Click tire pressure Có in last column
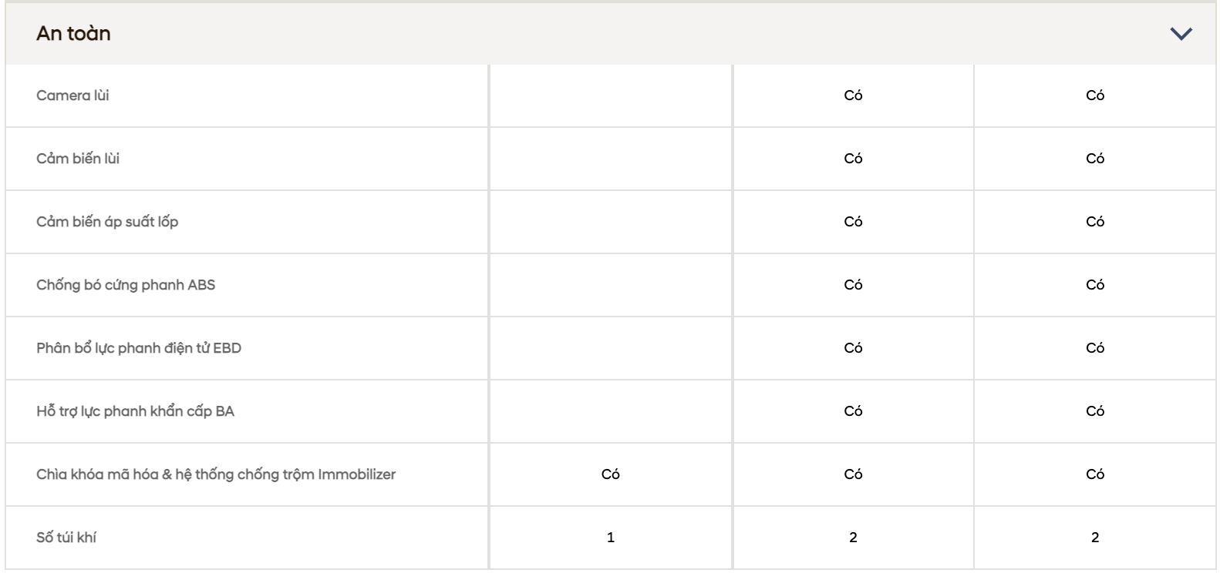The height and width of the screenshot is (573, 1220). coord(1095,222)
